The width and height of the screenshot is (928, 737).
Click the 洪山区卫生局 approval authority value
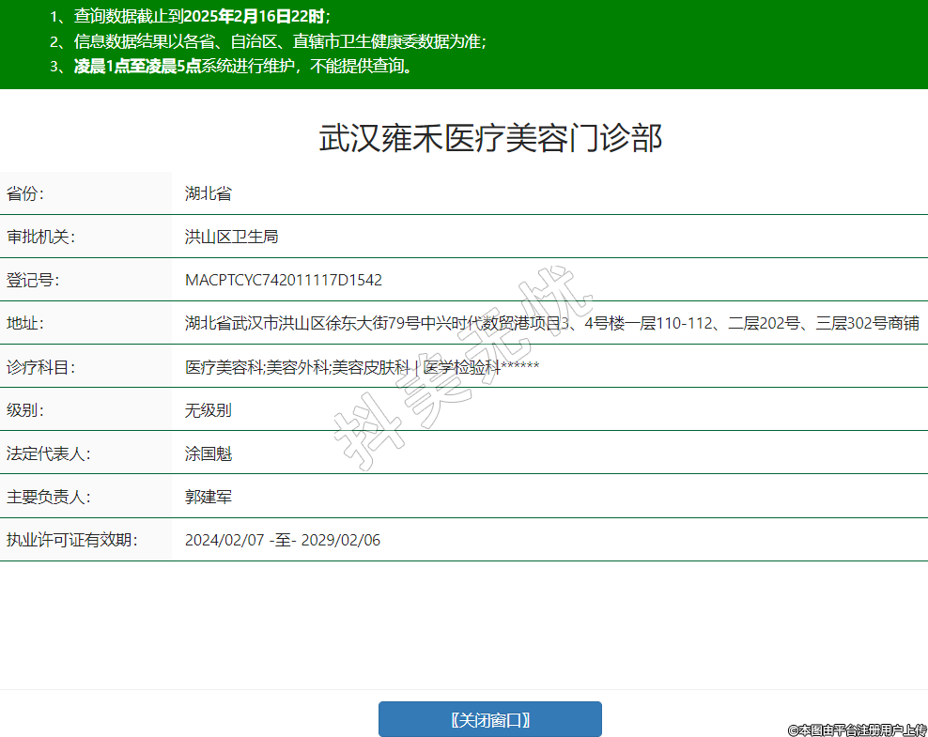click(231, 238)
